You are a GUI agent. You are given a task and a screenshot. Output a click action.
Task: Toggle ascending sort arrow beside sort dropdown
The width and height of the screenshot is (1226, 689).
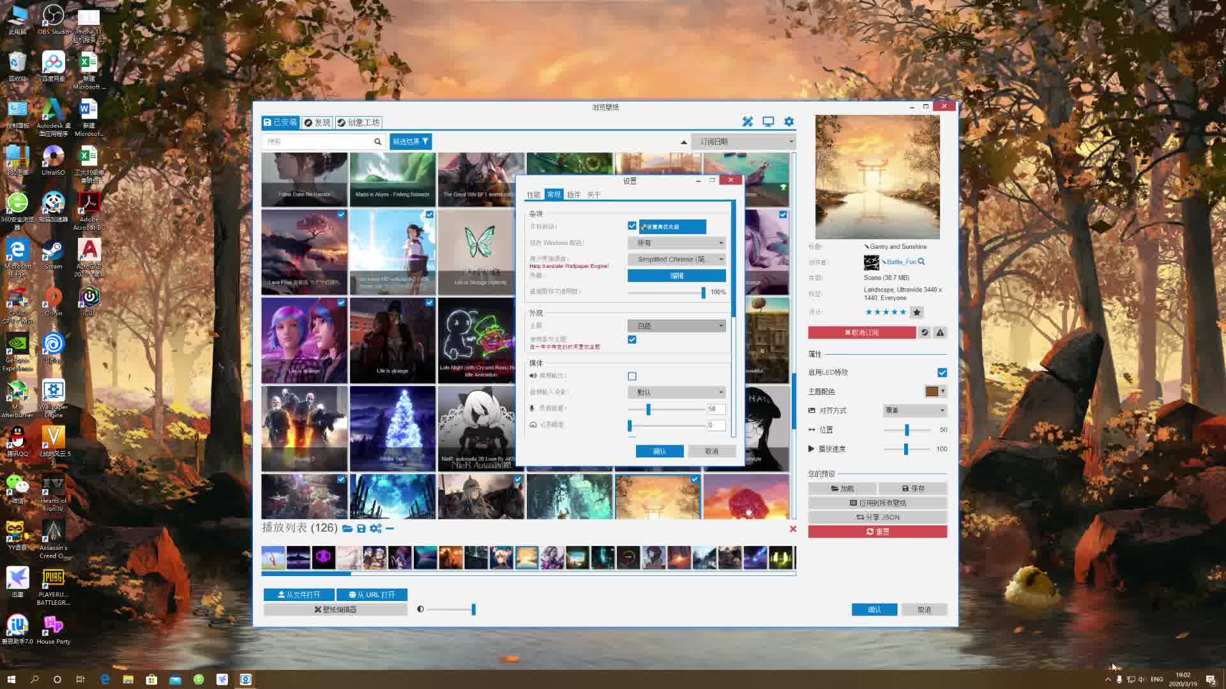[684, 142]
